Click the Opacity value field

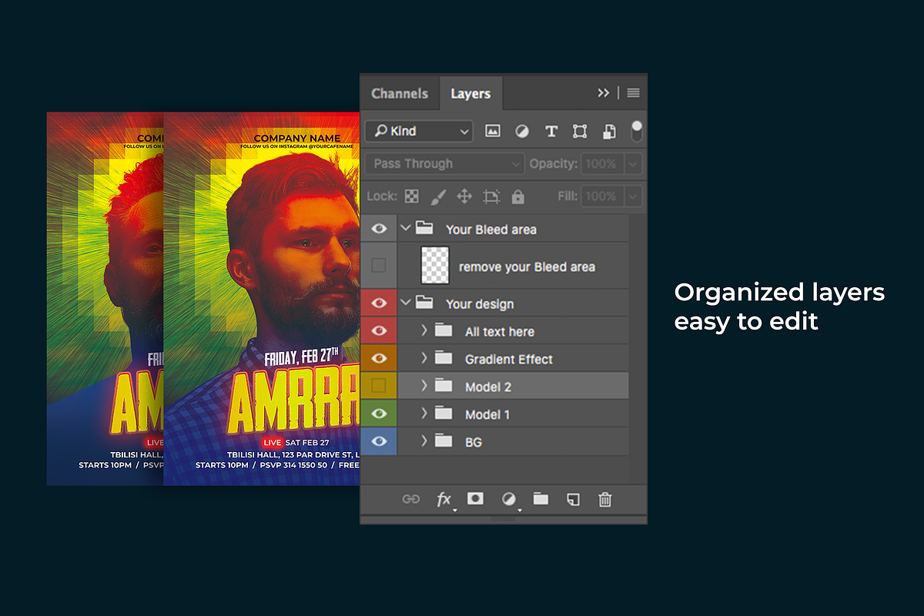[x=601, y=163]
